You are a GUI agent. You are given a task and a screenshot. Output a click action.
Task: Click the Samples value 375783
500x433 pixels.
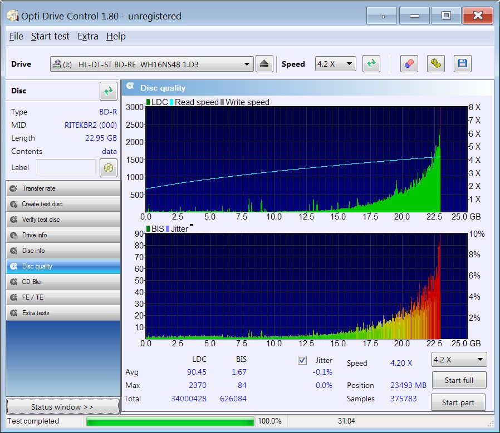click(x=403, y=399)
